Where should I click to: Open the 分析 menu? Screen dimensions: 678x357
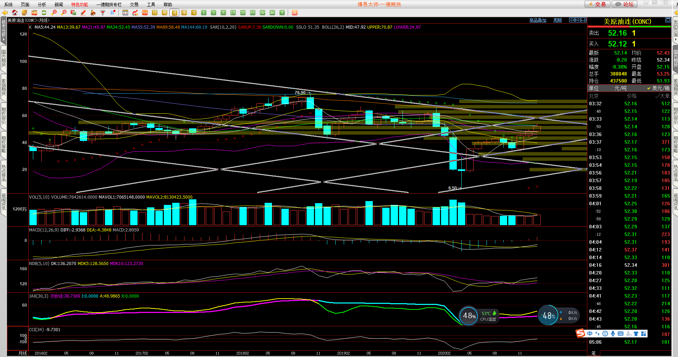(42, 5)
